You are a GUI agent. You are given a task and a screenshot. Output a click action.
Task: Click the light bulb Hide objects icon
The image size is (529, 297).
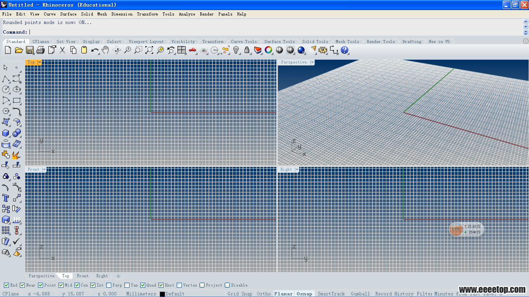(x=236, y=50)
